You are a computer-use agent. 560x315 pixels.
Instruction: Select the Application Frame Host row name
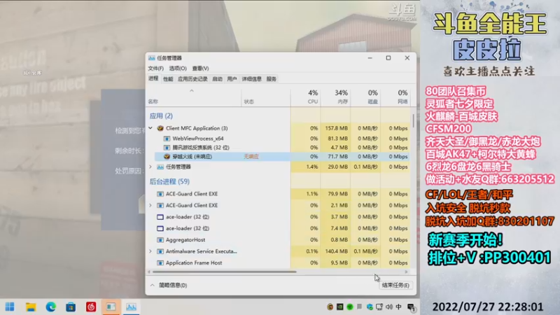[x=194, y=263]
